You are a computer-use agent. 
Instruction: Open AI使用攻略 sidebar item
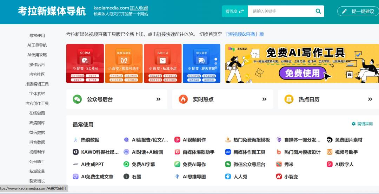coord(37,55)
